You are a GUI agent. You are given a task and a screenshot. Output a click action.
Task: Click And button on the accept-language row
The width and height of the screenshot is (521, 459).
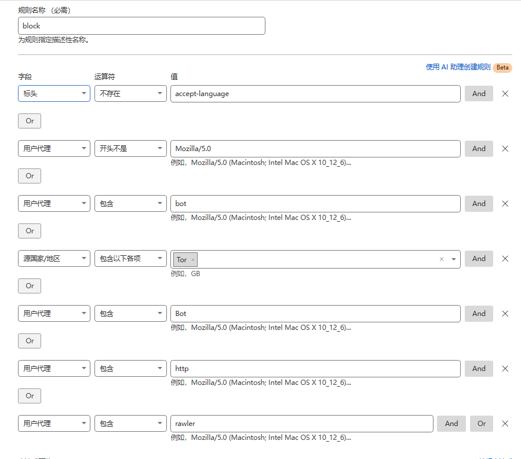(x=479, y=94)
